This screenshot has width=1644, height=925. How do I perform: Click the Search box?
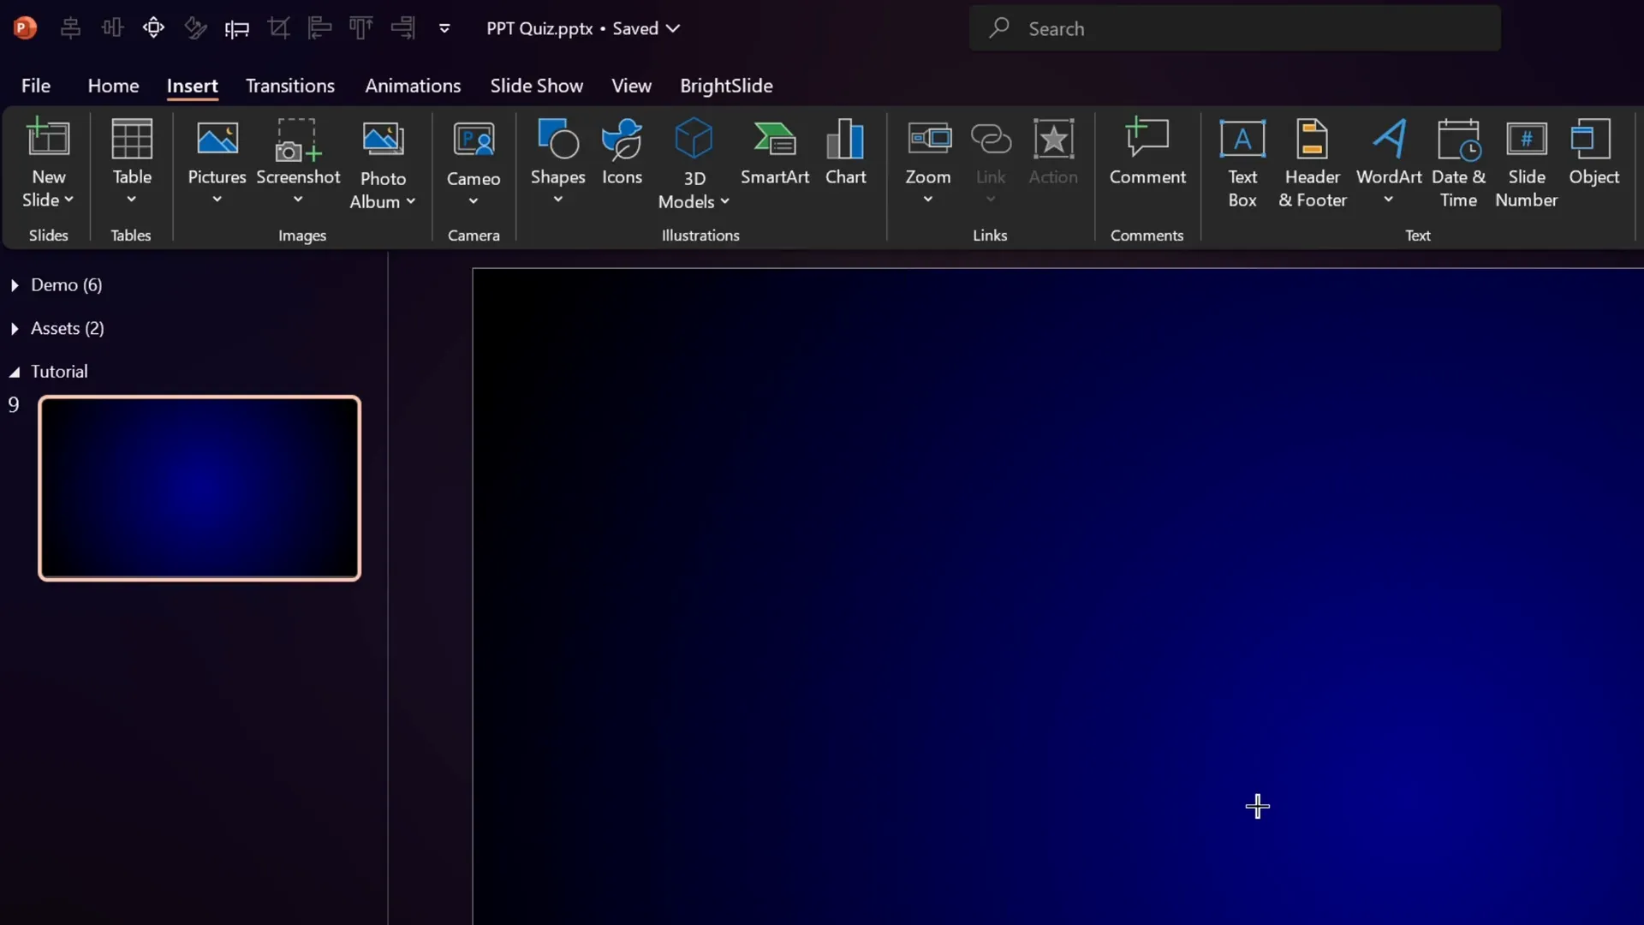(x=1235, y=28)
